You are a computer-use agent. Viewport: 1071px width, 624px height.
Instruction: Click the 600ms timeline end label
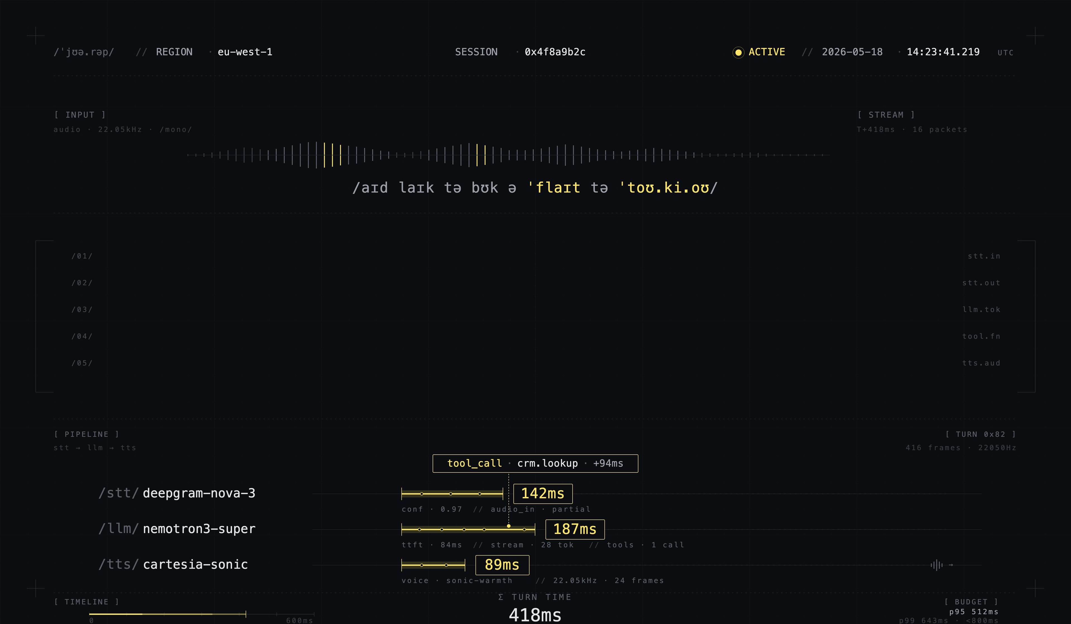(x=300, y=621)
